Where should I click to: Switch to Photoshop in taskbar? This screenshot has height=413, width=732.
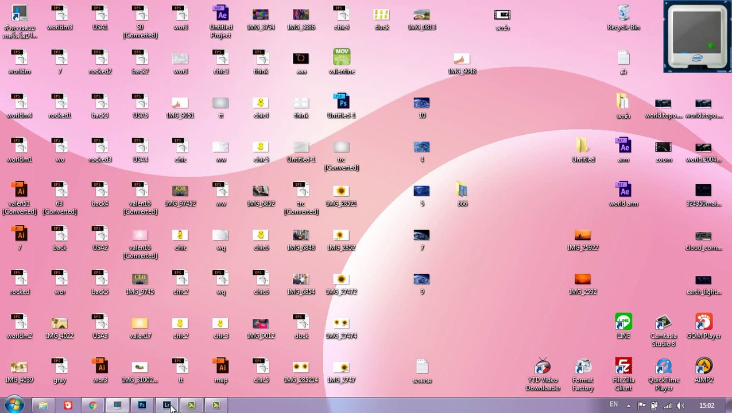point(142,405)
